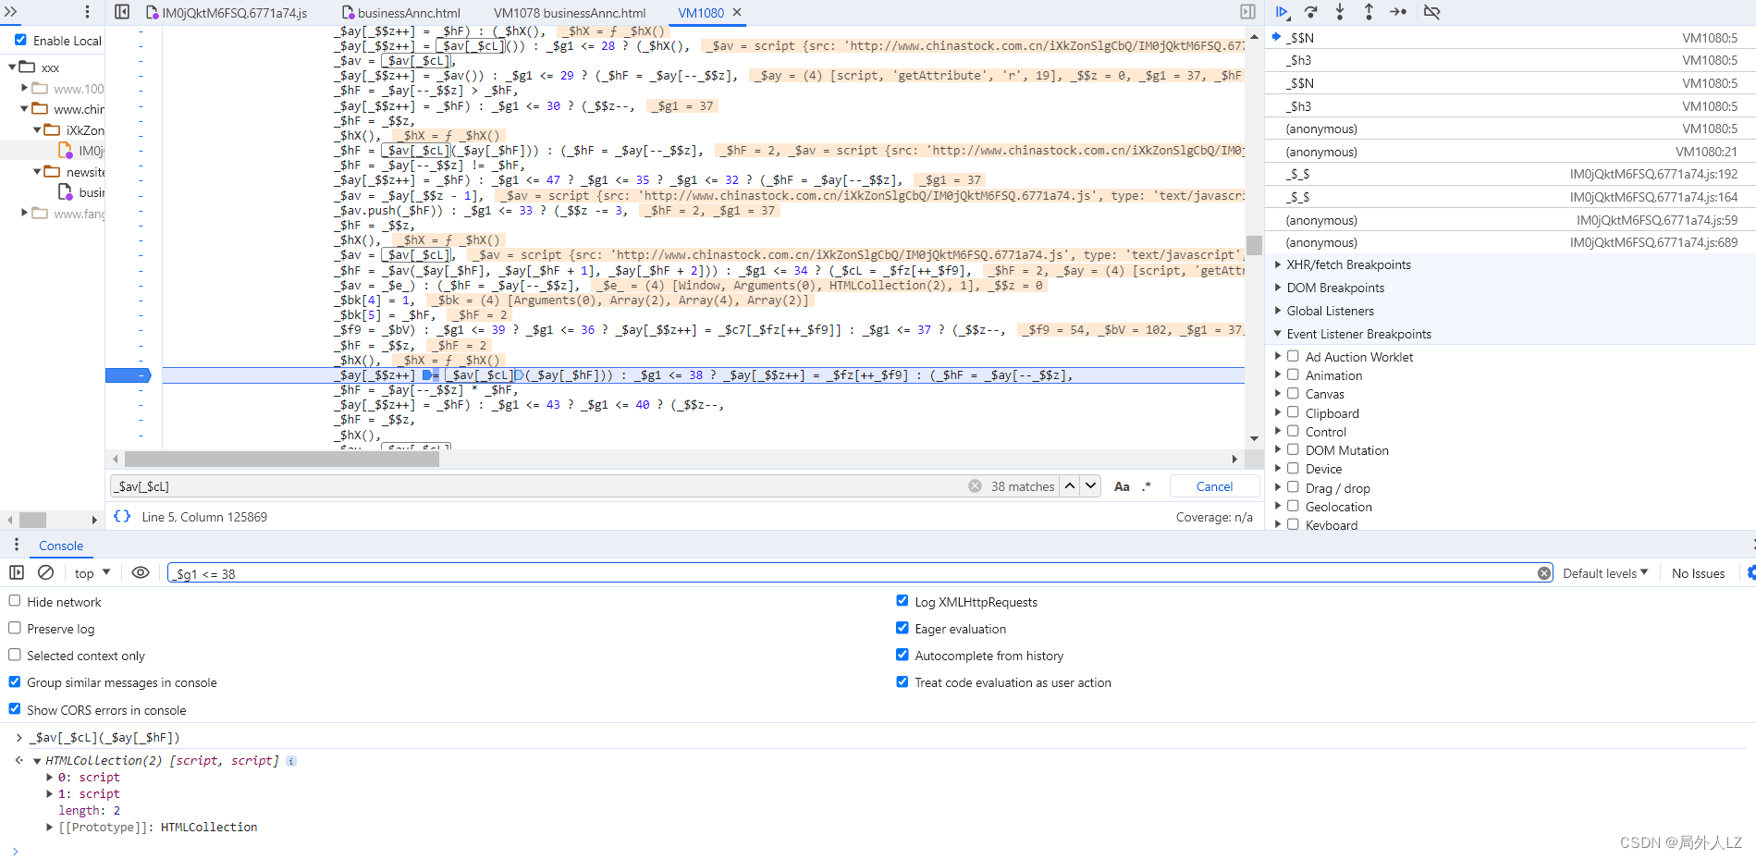The width and height of the screenshot is (1756, 859).
Task: Toggle the navigator sidebar panel
Action: coord(122,12)
